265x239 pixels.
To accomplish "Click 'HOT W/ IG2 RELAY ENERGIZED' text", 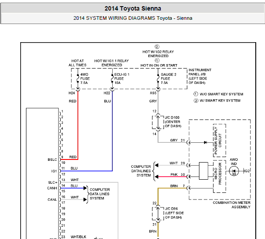I will pyautogui.click(x=158, y=54).
